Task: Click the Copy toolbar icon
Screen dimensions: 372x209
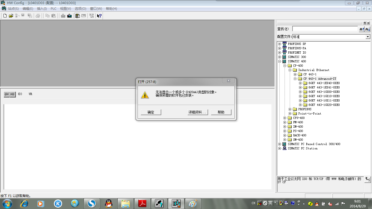Action: (x=47, y=16)
